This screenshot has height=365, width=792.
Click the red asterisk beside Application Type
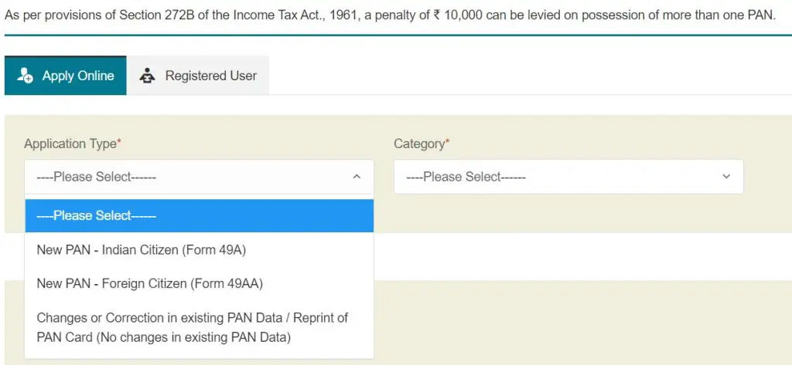point(119,142)
